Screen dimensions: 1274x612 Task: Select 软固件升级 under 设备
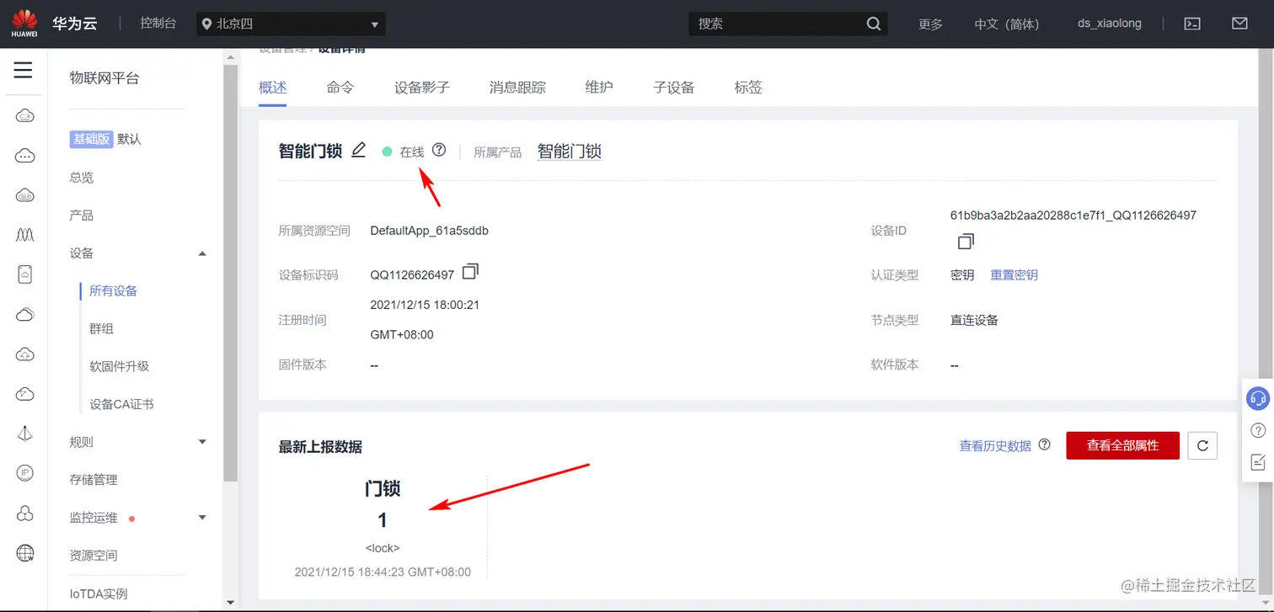pyautogui.click(x=119, y=366)
